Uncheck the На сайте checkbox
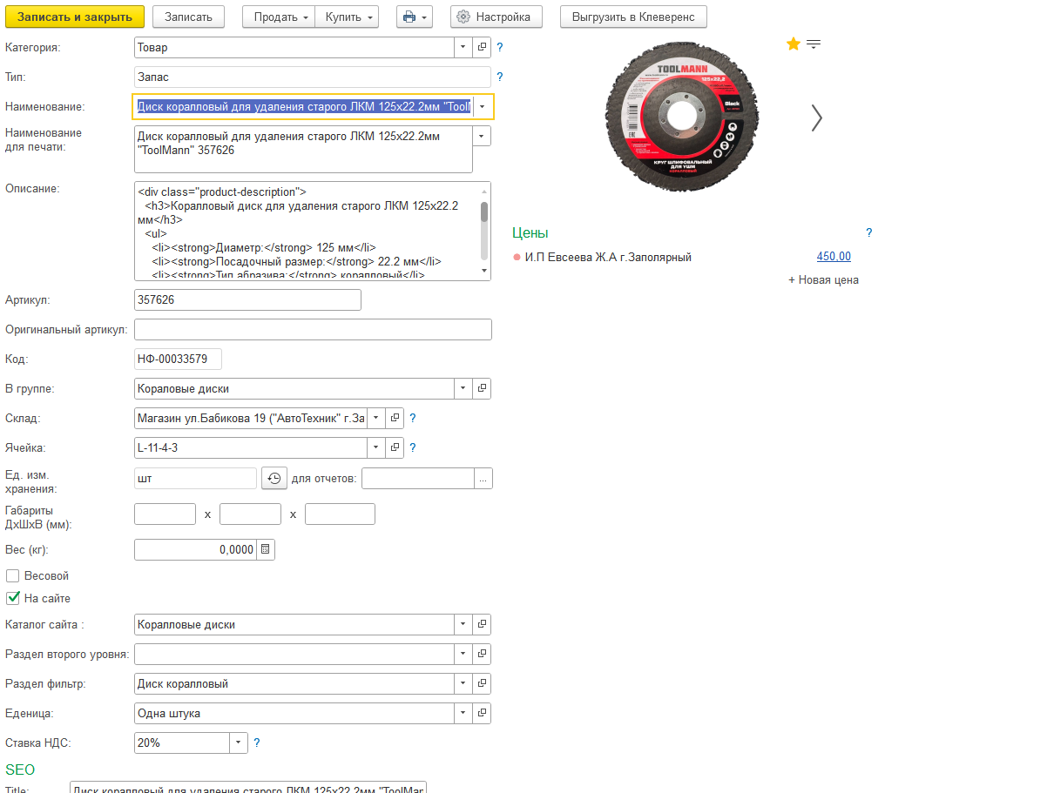Viewport: 1047px width, 793px height. point(13,598)
